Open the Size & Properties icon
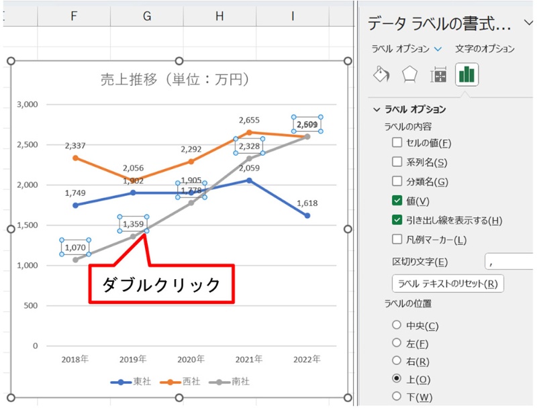Image resolution: width=537 pixels, height=416 pixels. coord(439,74)
